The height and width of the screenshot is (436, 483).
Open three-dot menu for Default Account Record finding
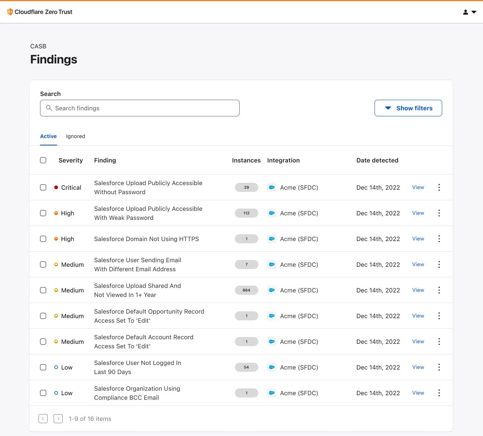[439, 342]
